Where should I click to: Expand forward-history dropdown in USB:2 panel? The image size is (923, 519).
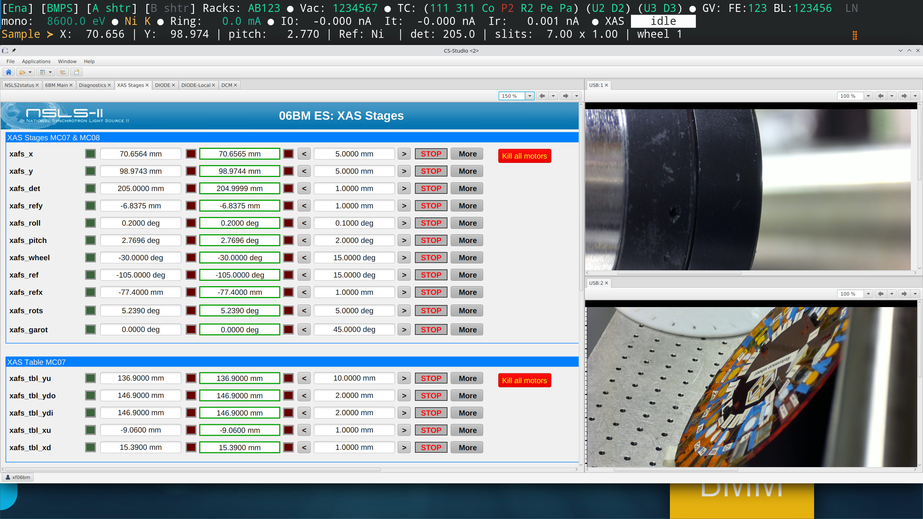click(915, 294)
